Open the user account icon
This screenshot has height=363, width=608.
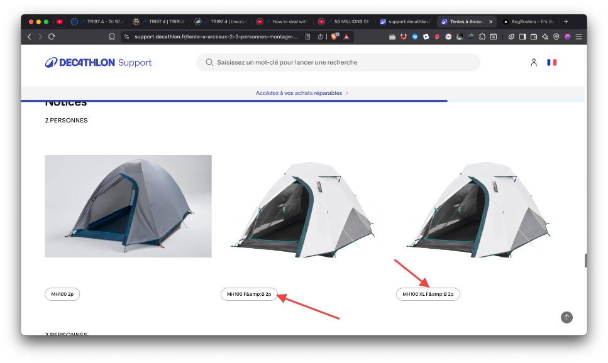tap(533, 62)
